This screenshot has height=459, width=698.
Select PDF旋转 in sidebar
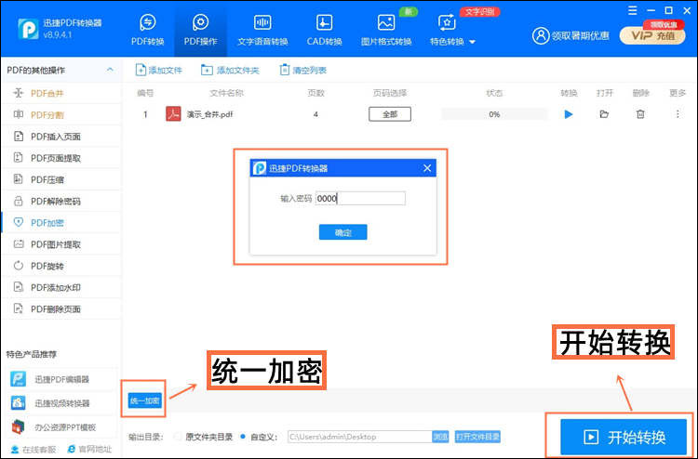pos(61,266)
